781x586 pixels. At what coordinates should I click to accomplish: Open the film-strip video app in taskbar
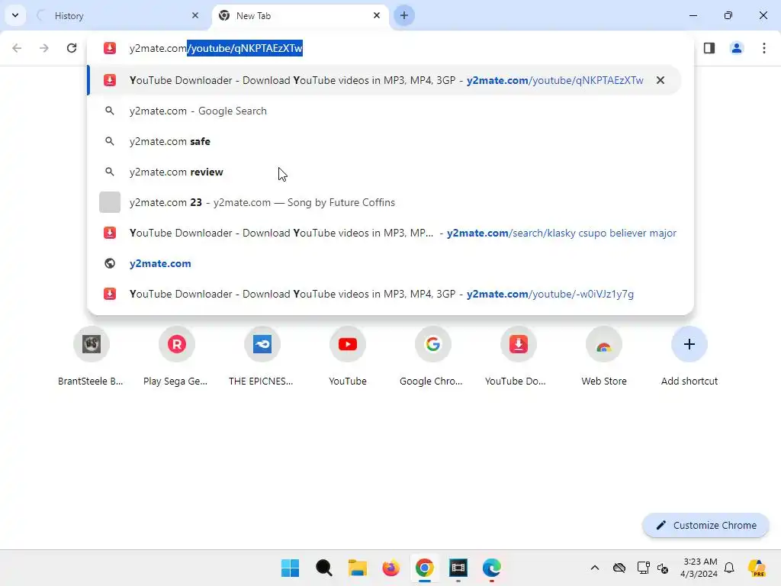(x=458, y=568)
